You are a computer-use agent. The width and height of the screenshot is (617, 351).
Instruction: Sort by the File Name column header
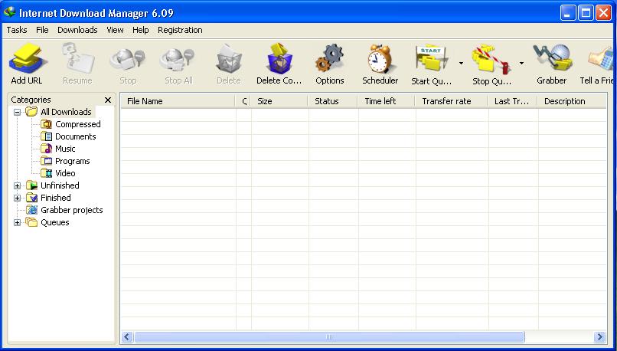pyautogui.click(x=178, y=101)
